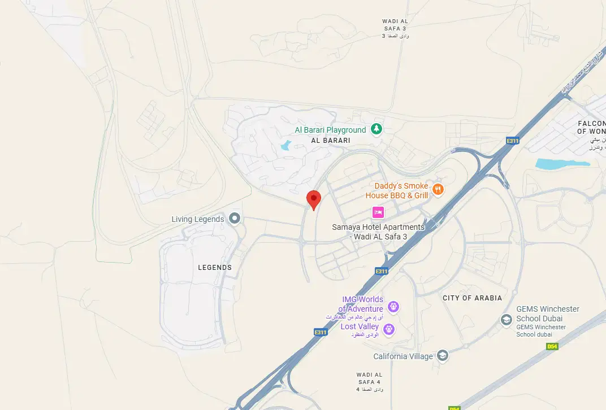Click the blue lake near Falcon City

(562, 164)
